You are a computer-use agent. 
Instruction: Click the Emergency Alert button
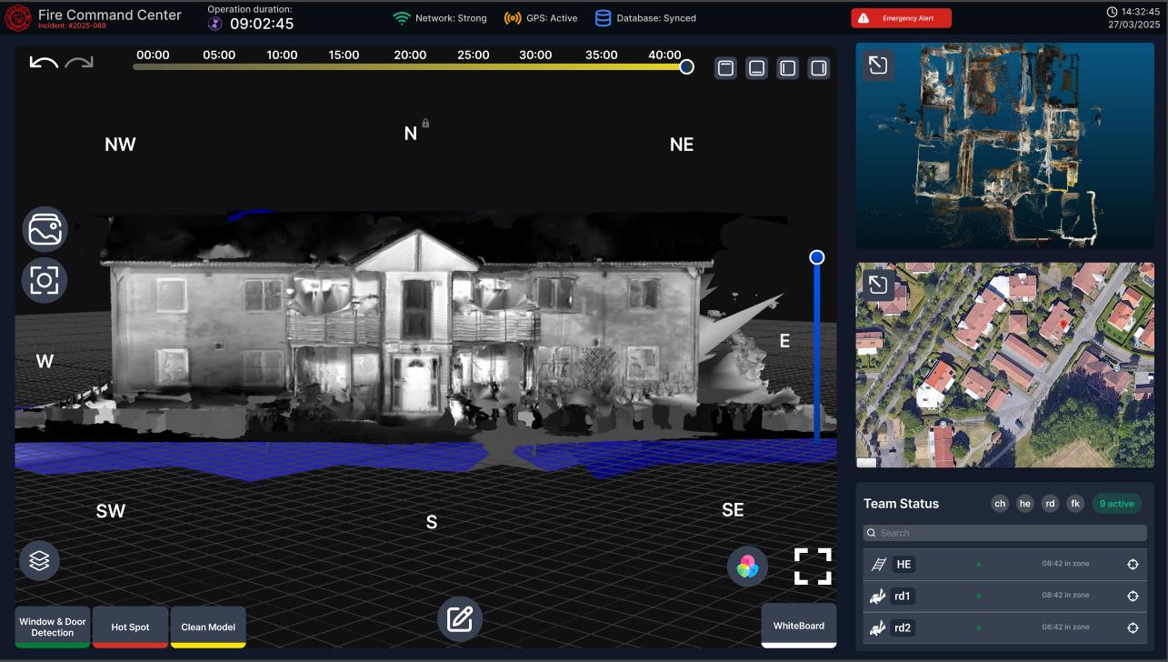tap(901, 18)
